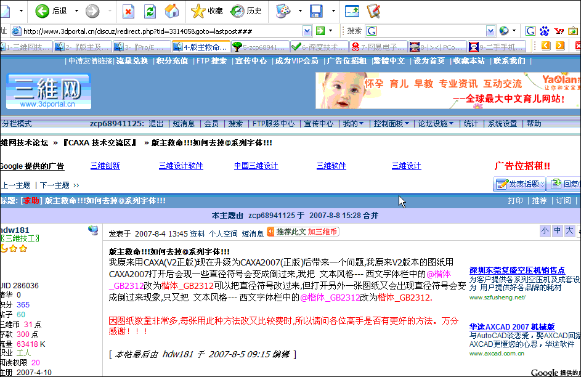Click the 退出 logout link
This screenshot has width=581, height=377.
click(156, 124)
